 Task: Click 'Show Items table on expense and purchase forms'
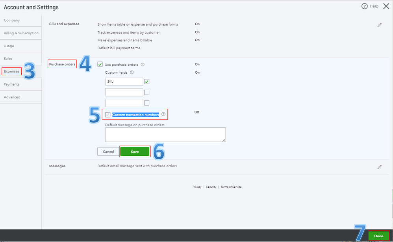[137, 24]
